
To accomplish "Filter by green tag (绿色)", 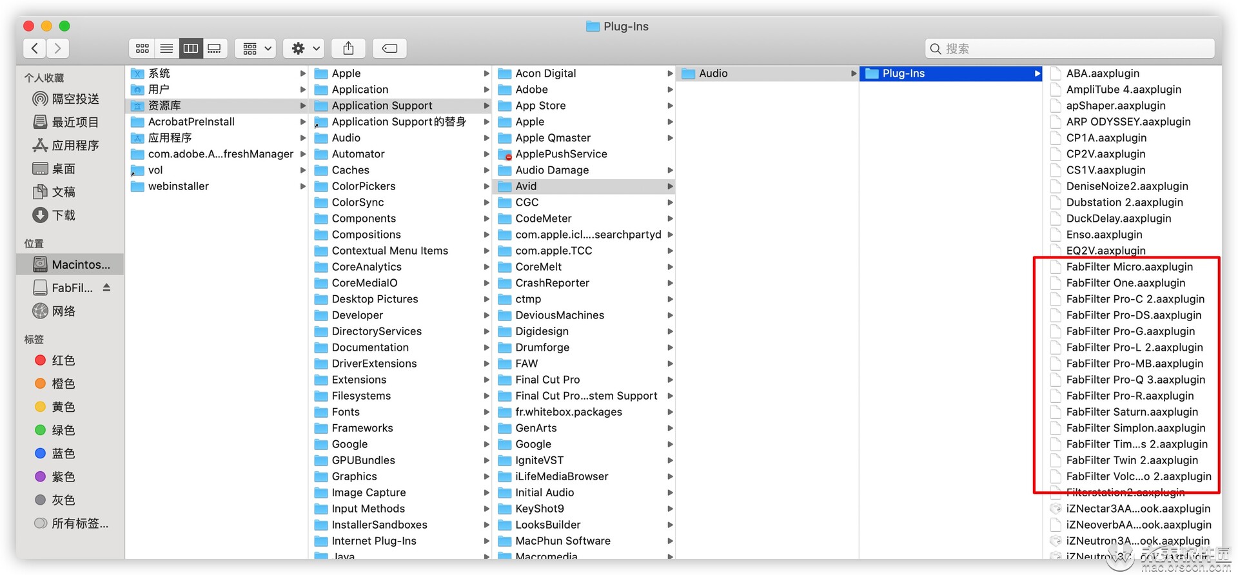I will coord(70,430).
